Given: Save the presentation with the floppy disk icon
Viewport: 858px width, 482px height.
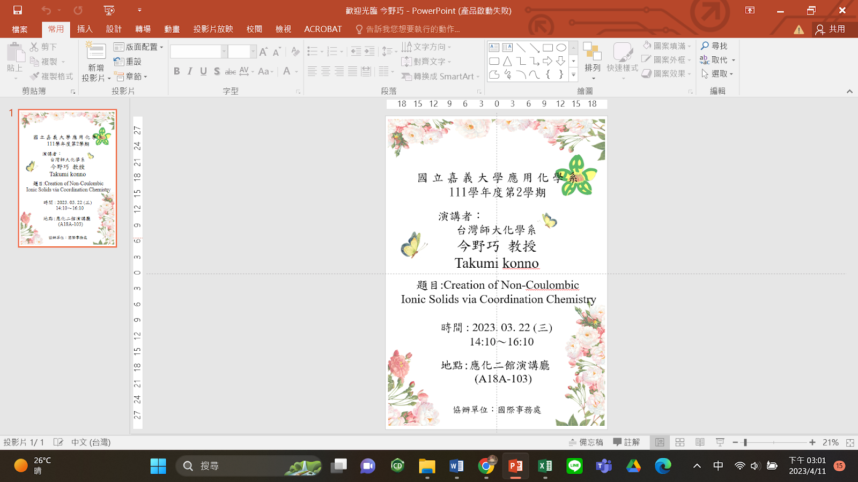Looking at the screenshot, I should click(x=18, y=10).
